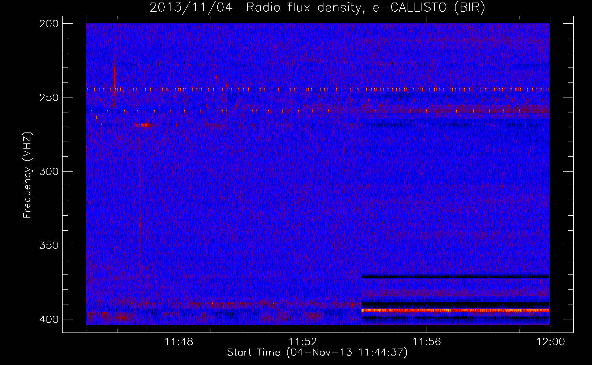The width and height of the screenshot is (592, 365).
Task: Click the 350 frequency tick label
Action: tap(49, 245)
